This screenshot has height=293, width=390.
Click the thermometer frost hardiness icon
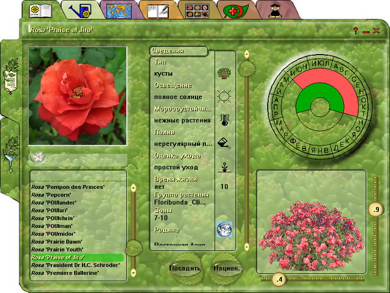[x=225, y=120]
